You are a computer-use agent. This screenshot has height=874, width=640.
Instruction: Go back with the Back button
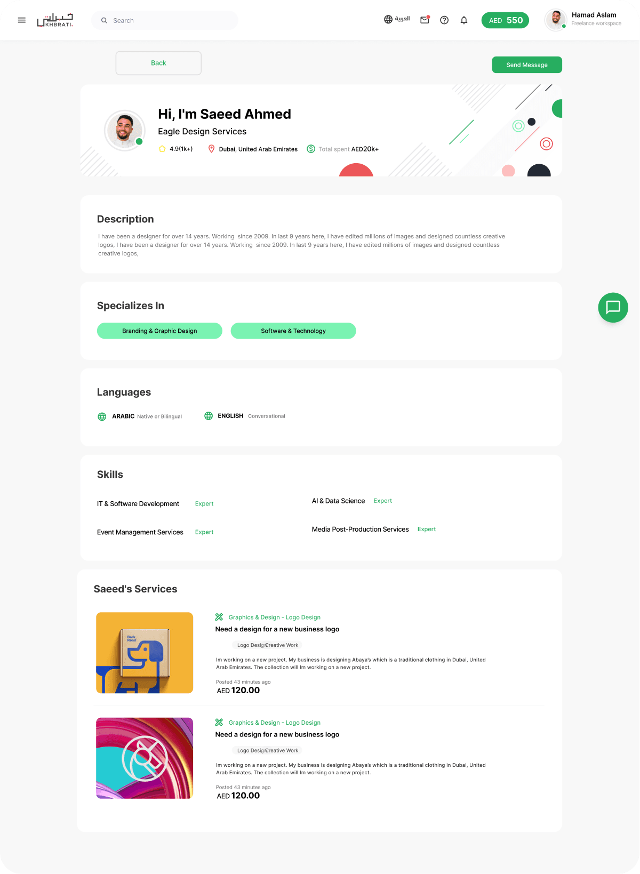point(158,63)
